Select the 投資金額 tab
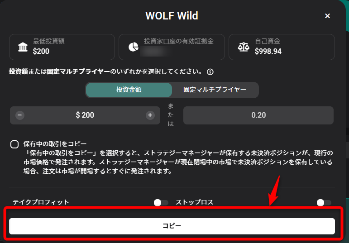This screenshot has width=349, height=243. pyautogui.click(x=129, y=90)
